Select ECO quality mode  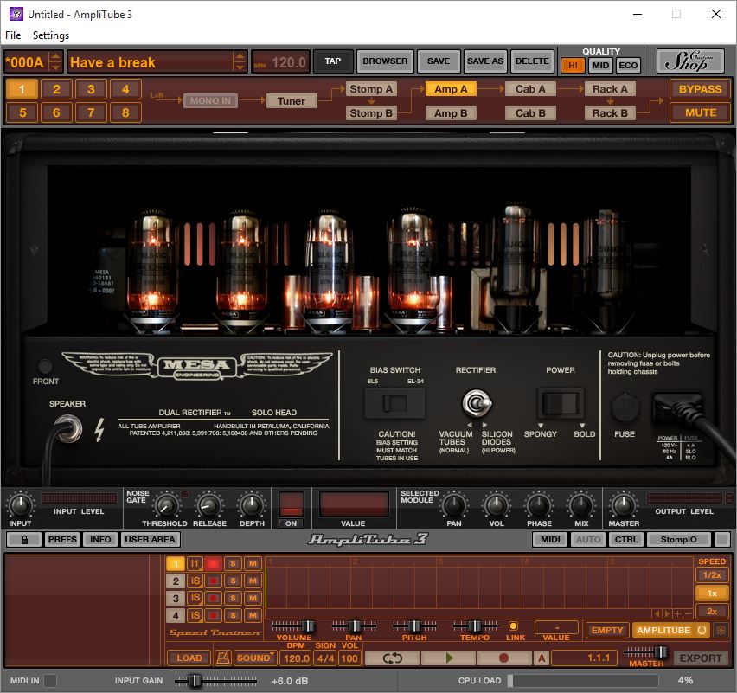(628, 66)
